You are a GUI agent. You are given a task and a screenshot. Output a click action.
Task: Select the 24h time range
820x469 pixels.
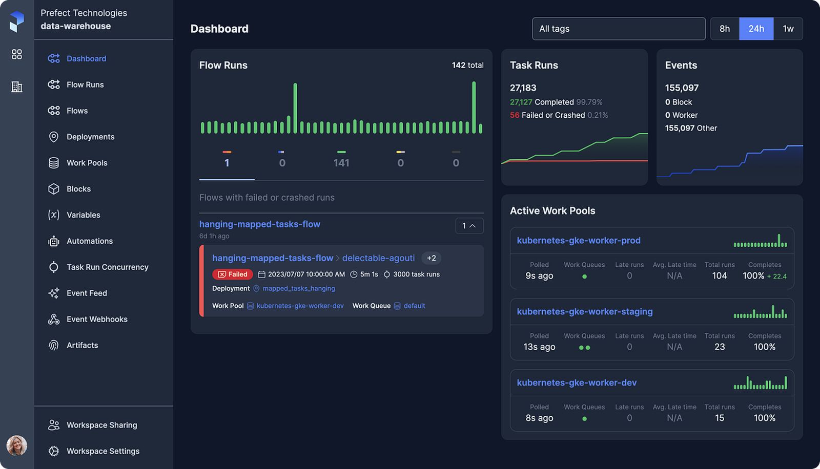[x=756, y=29]
